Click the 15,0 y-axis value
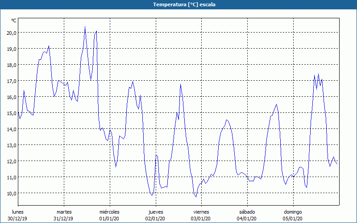Viewport: 357px width, 223px height. tap(12, 113)
